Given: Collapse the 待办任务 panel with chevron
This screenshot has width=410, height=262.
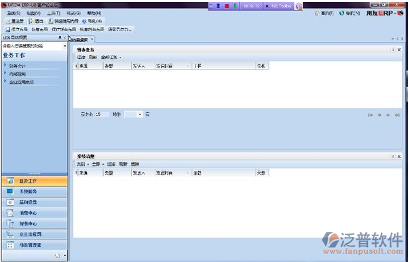Looking at the screenshot, I should tap(393, 49).
